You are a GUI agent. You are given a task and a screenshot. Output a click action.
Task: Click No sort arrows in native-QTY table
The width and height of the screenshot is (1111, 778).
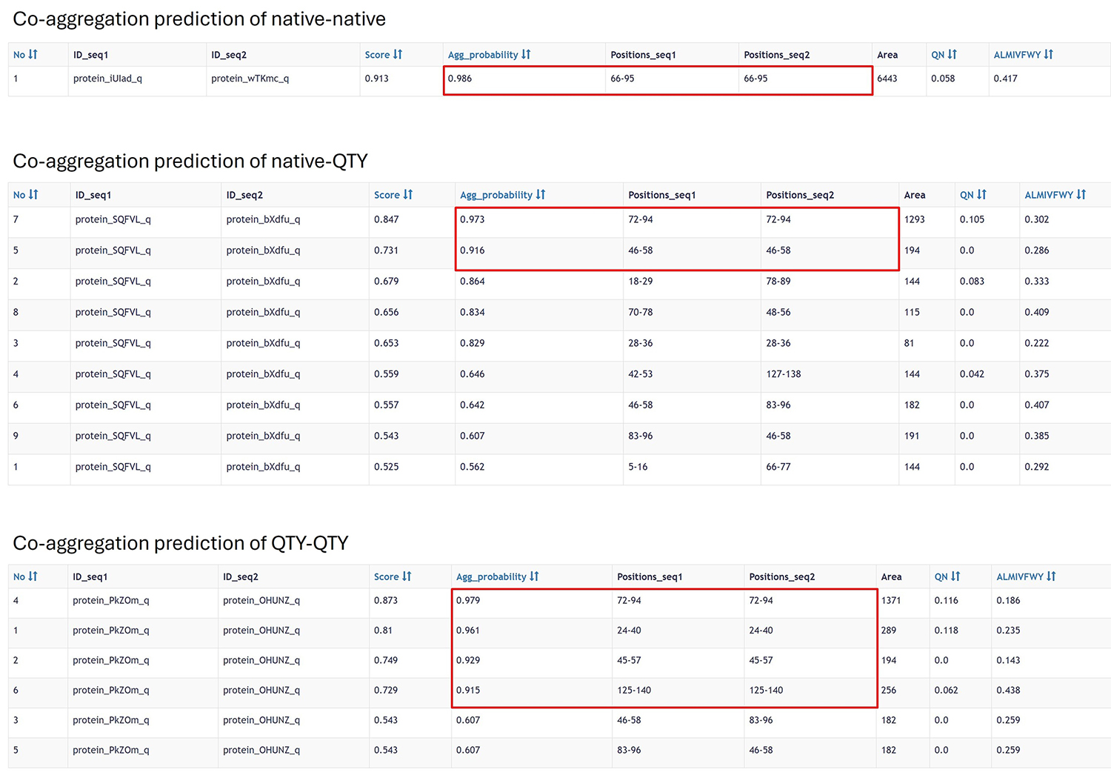(33, 195)
